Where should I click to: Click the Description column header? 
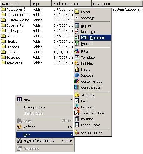click(x=117, y=3)
